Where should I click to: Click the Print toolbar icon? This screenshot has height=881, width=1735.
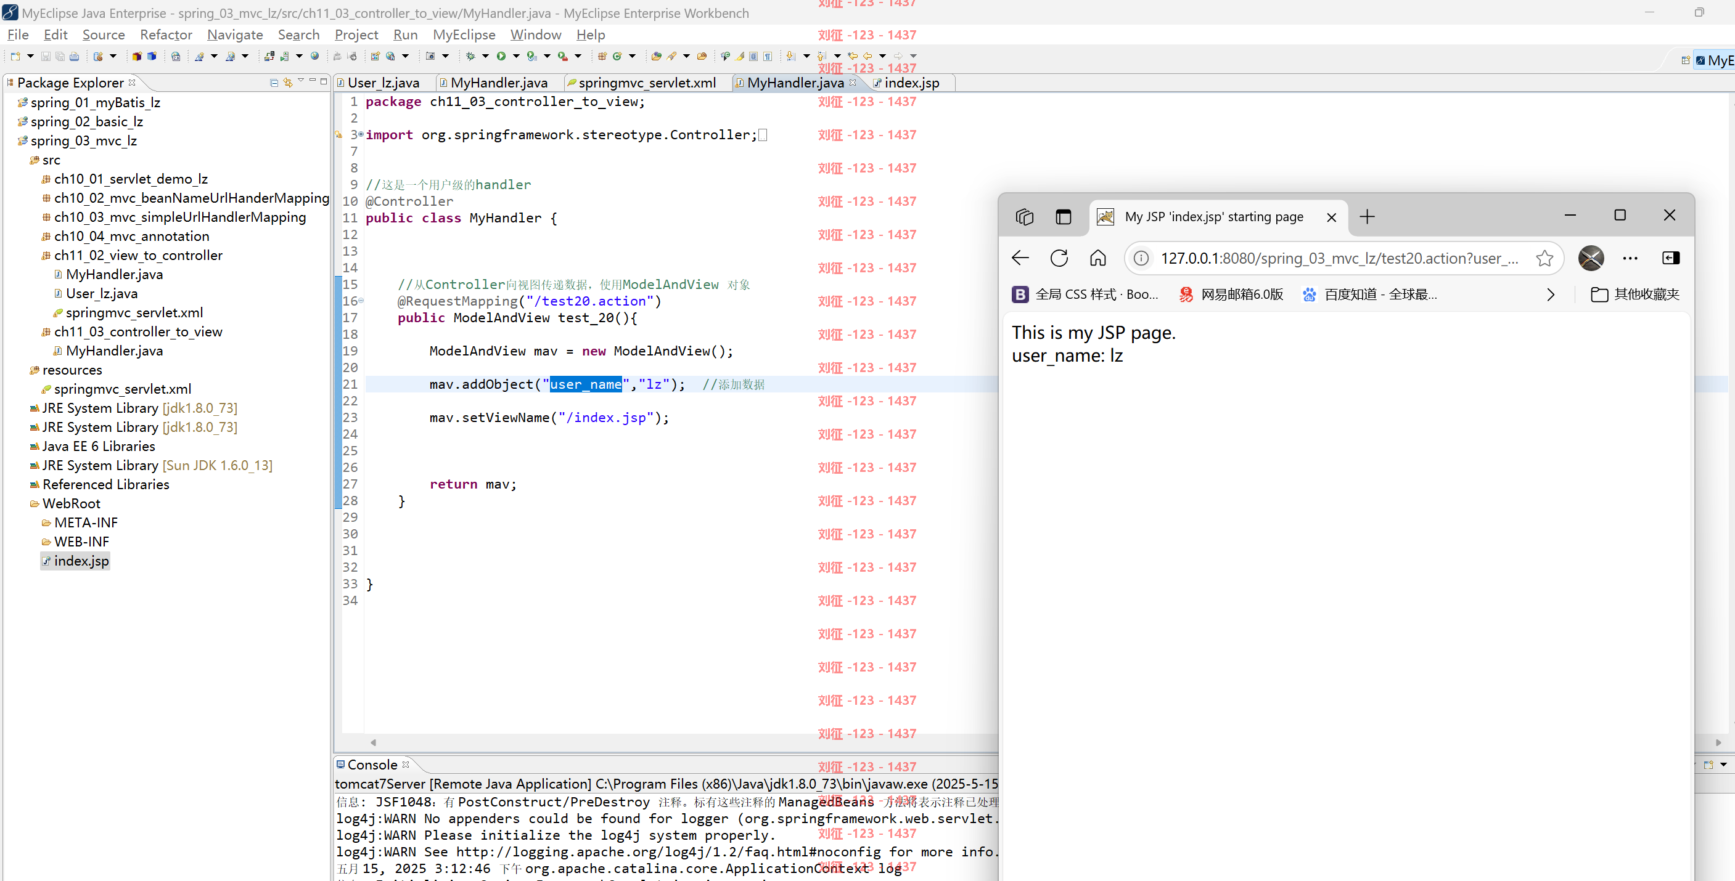pos(74,57)
